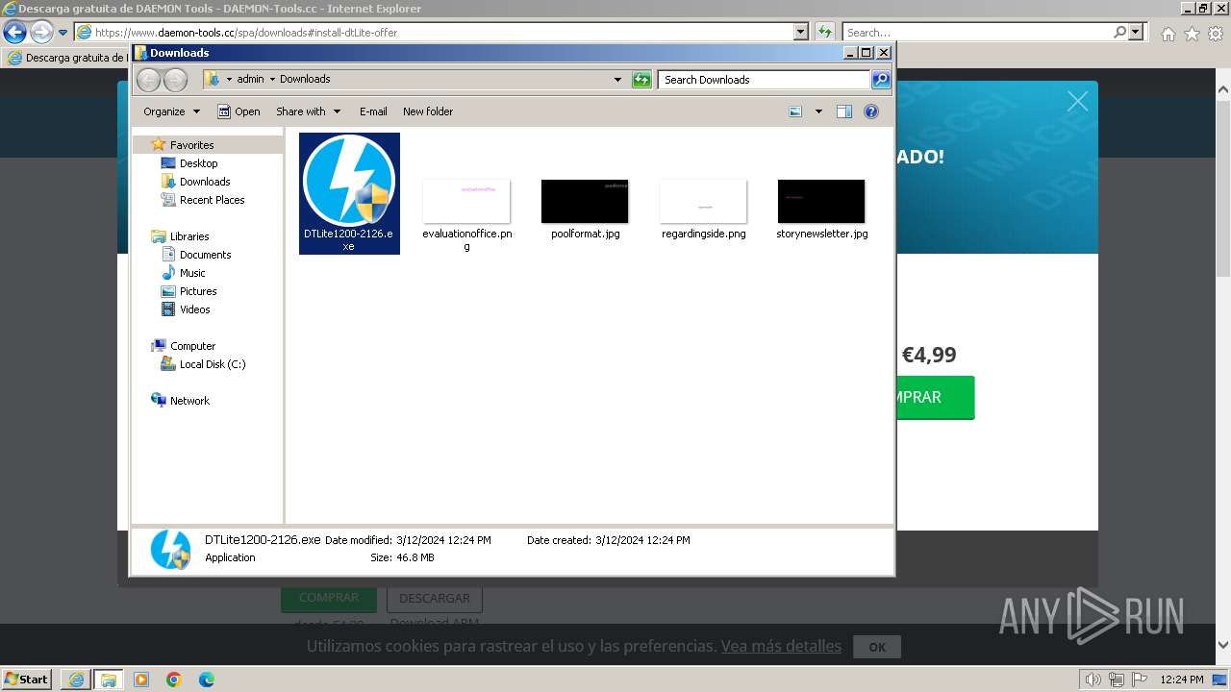Click the E-mail toolbar button
Image resolution: width=1231 pixels, height=692 pixels.
tap(373, 111)
